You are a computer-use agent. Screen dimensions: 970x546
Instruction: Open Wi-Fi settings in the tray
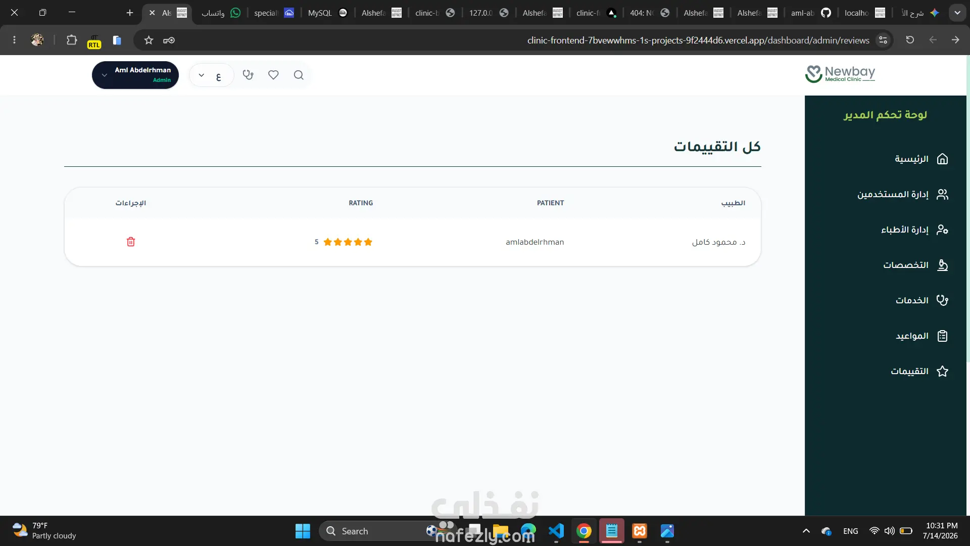point(874,531)
